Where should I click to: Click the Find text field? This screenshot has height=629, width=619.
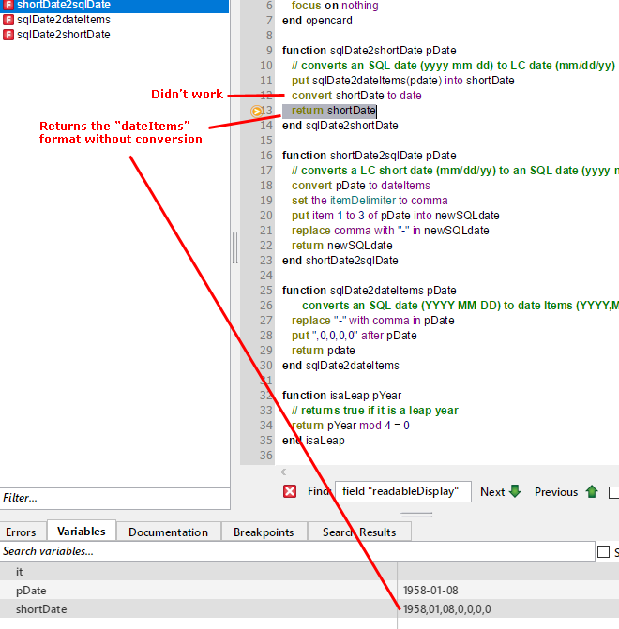(403, 491)
